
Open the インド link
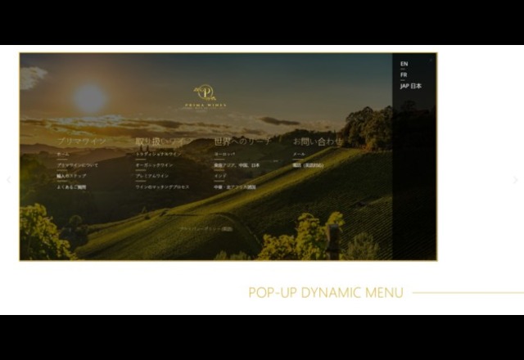coord(220,176)
